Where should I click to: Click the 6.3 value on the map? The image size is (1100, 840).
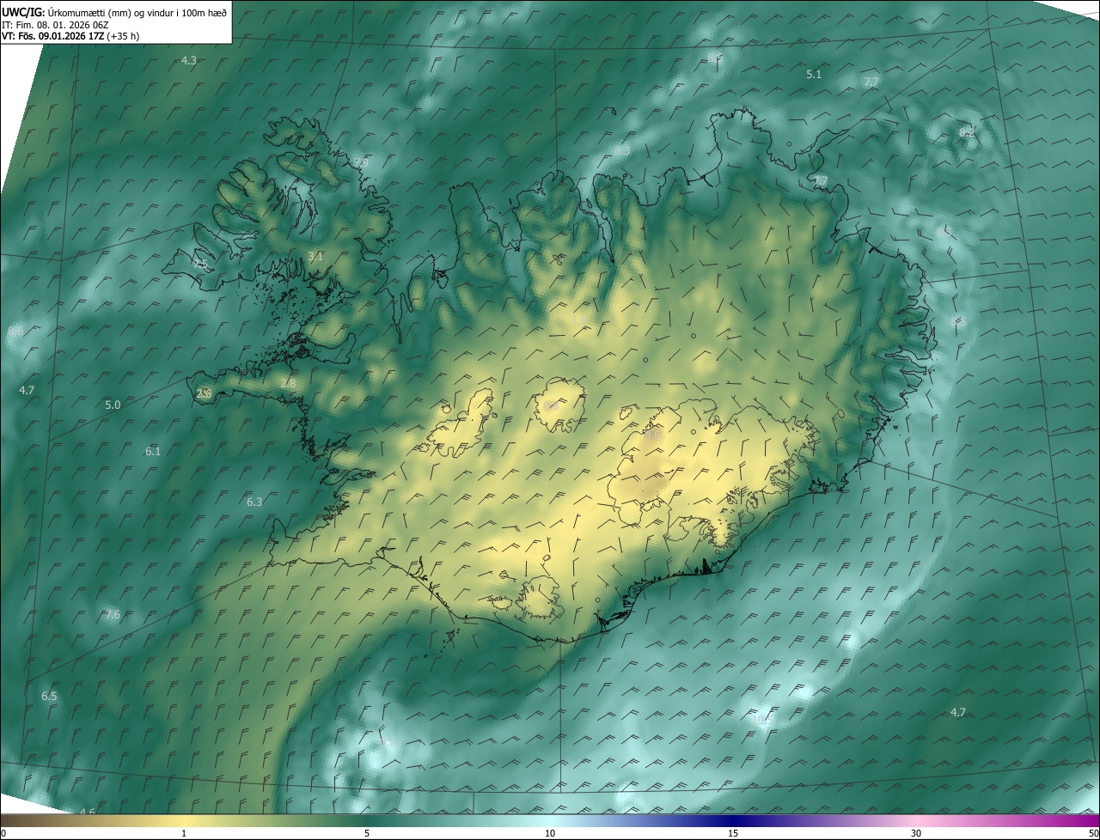(254, 502)
